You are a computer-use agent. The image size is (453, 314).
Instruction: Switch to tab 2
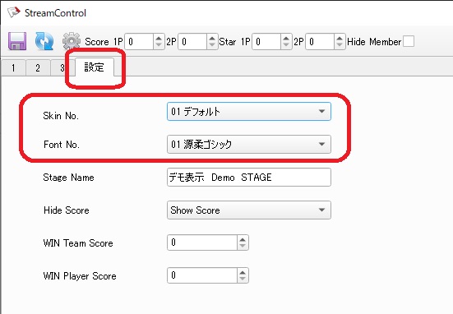pos(38,68)
